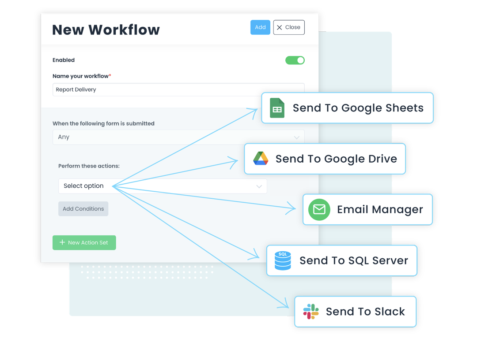This screenshot has width=477, height=349.
Task: Choose Send To Google Sheets action
Action: point(358,108)
